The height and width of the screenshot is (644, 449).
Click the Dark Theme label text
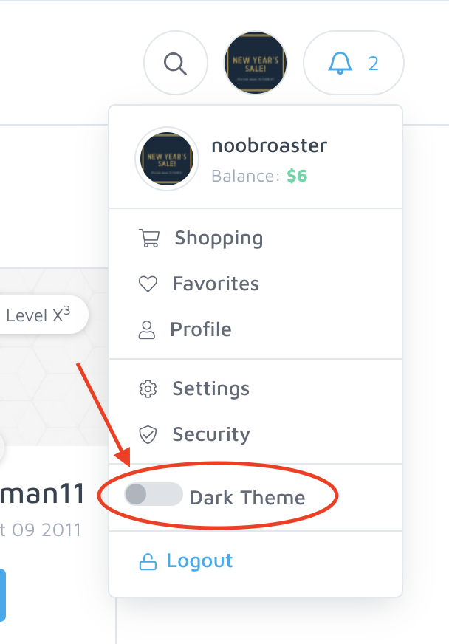pos(247,497)
